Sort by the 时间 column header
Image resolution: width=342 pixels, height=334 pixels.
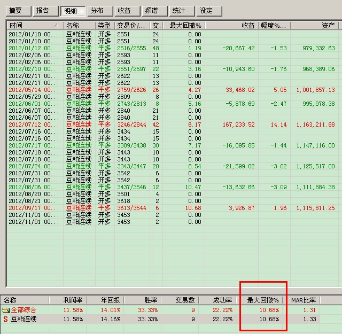point(35,26)
